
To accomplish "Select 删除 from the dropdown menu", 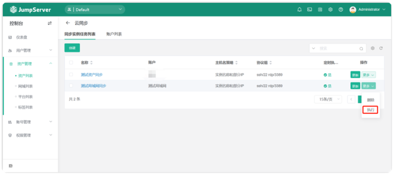I will 371,100.
